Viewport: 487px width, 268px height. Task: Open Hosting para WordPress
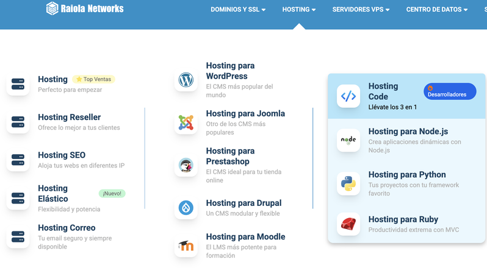pos(230,71)
